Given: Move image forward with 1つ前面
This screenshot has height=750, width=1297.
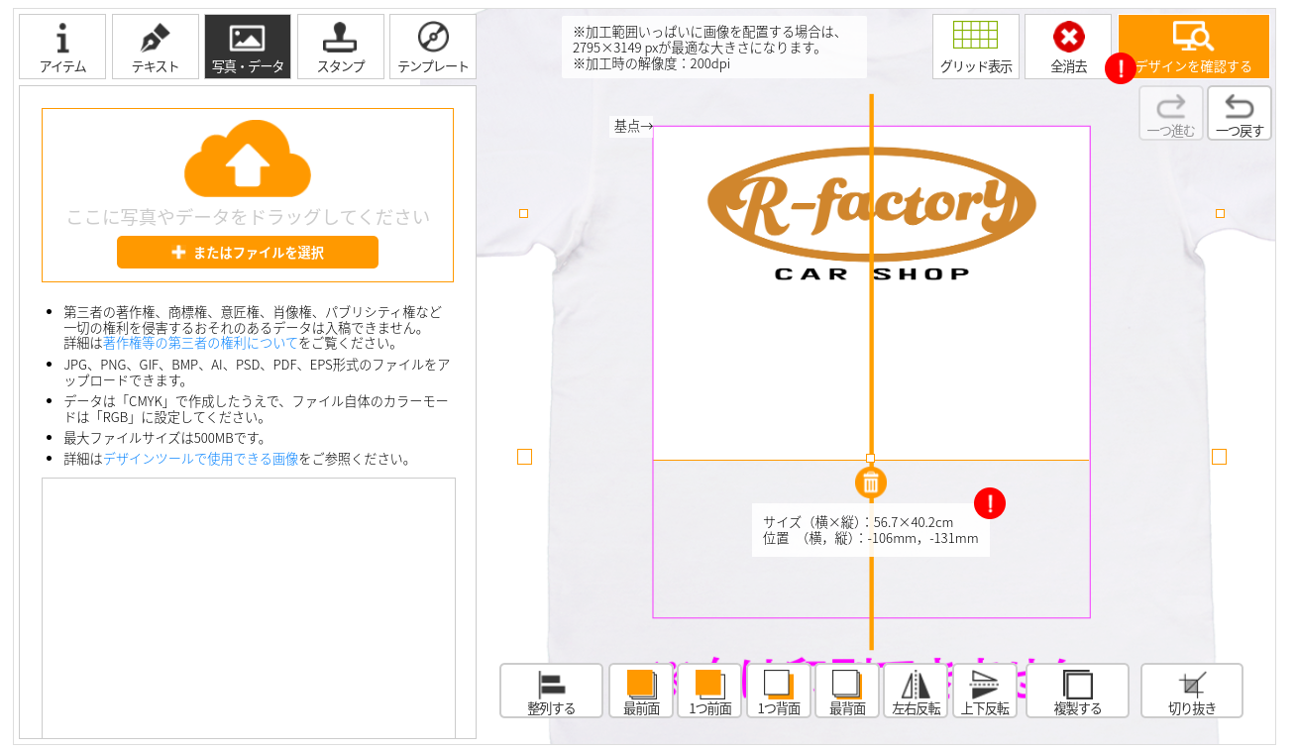Looking at the screenshot, I should pyautogui.click(x=709, y=691).
